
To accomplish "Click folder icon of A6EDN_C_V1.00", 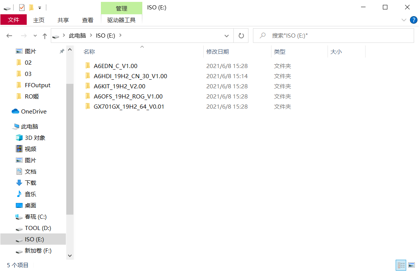I will (88, 66).
